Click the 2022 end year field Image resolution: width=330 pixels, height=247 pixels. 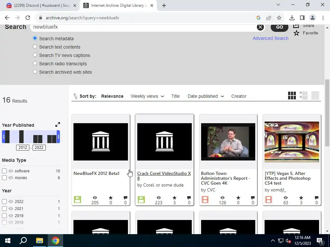(x=39, y=147)
